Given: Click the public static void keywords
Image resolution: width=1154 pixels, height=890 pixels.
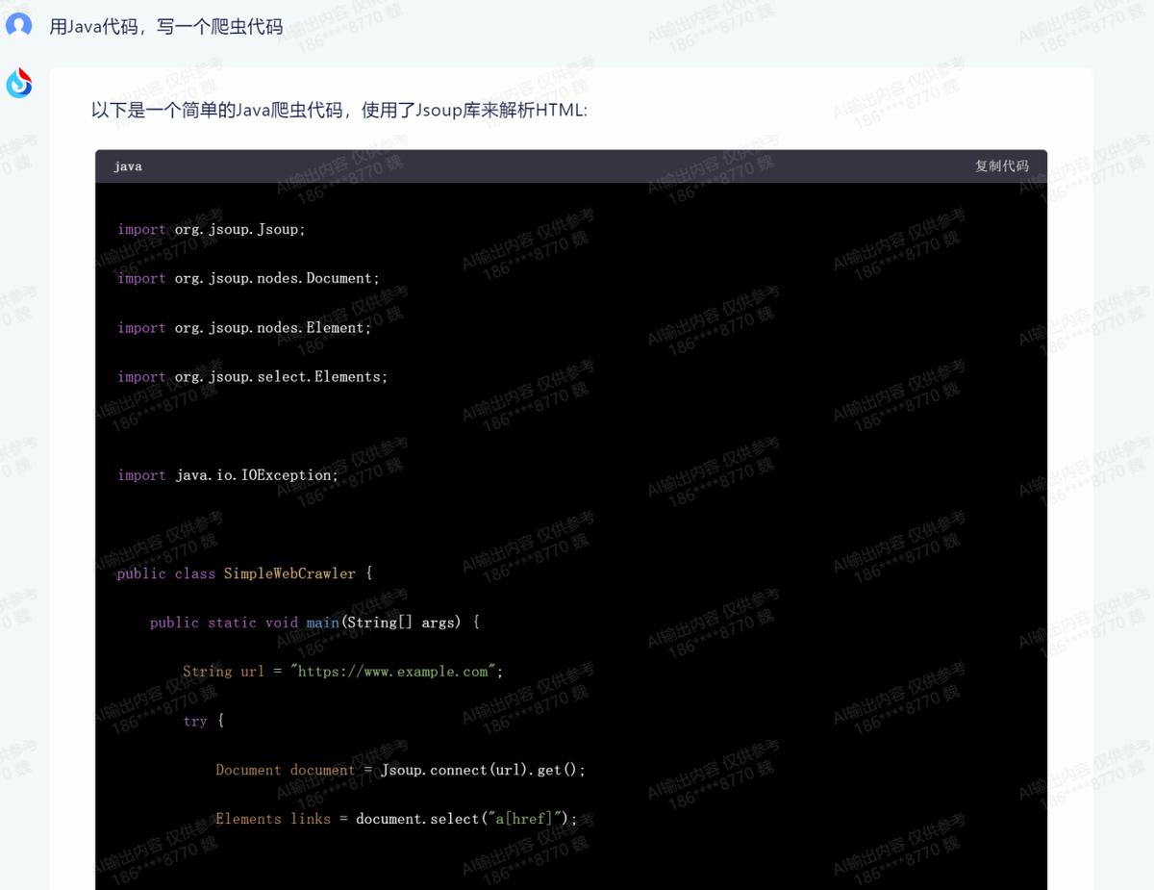Looking at the screenshot, I should click(x=223, y=623).
